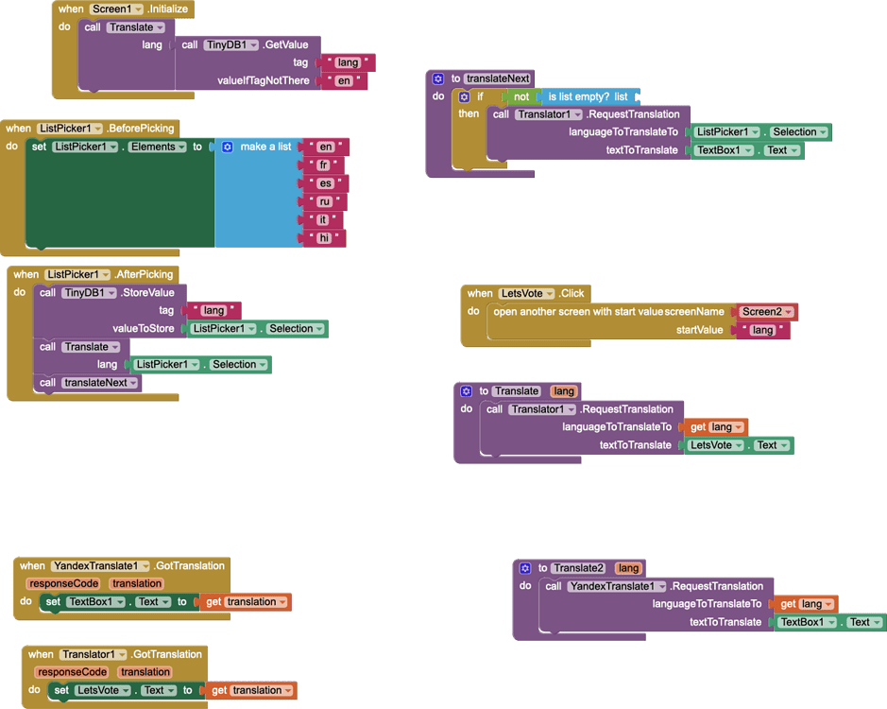Image resolution: width=887 pixels, height=709 pixels.
Task: Click the gear on the Translate2 procedure block
Action: 524,567
